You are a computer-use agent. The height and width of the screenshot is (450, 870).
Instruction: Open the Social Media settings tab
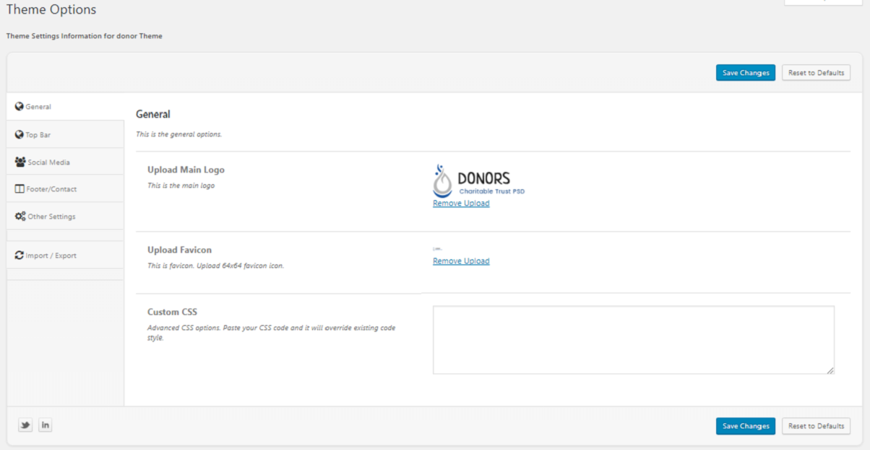pos(66,162)
